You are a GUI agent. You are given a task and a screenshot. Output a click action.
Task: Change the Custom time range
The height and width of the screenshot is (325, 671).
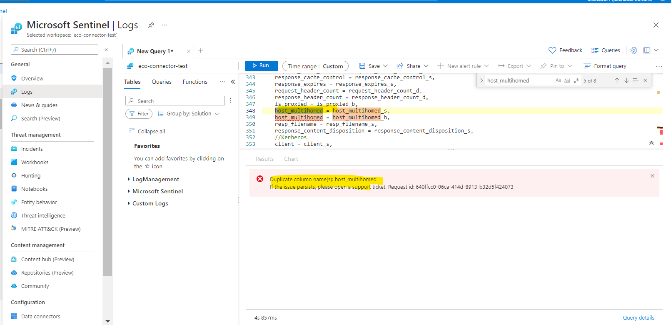coord(315,66)
